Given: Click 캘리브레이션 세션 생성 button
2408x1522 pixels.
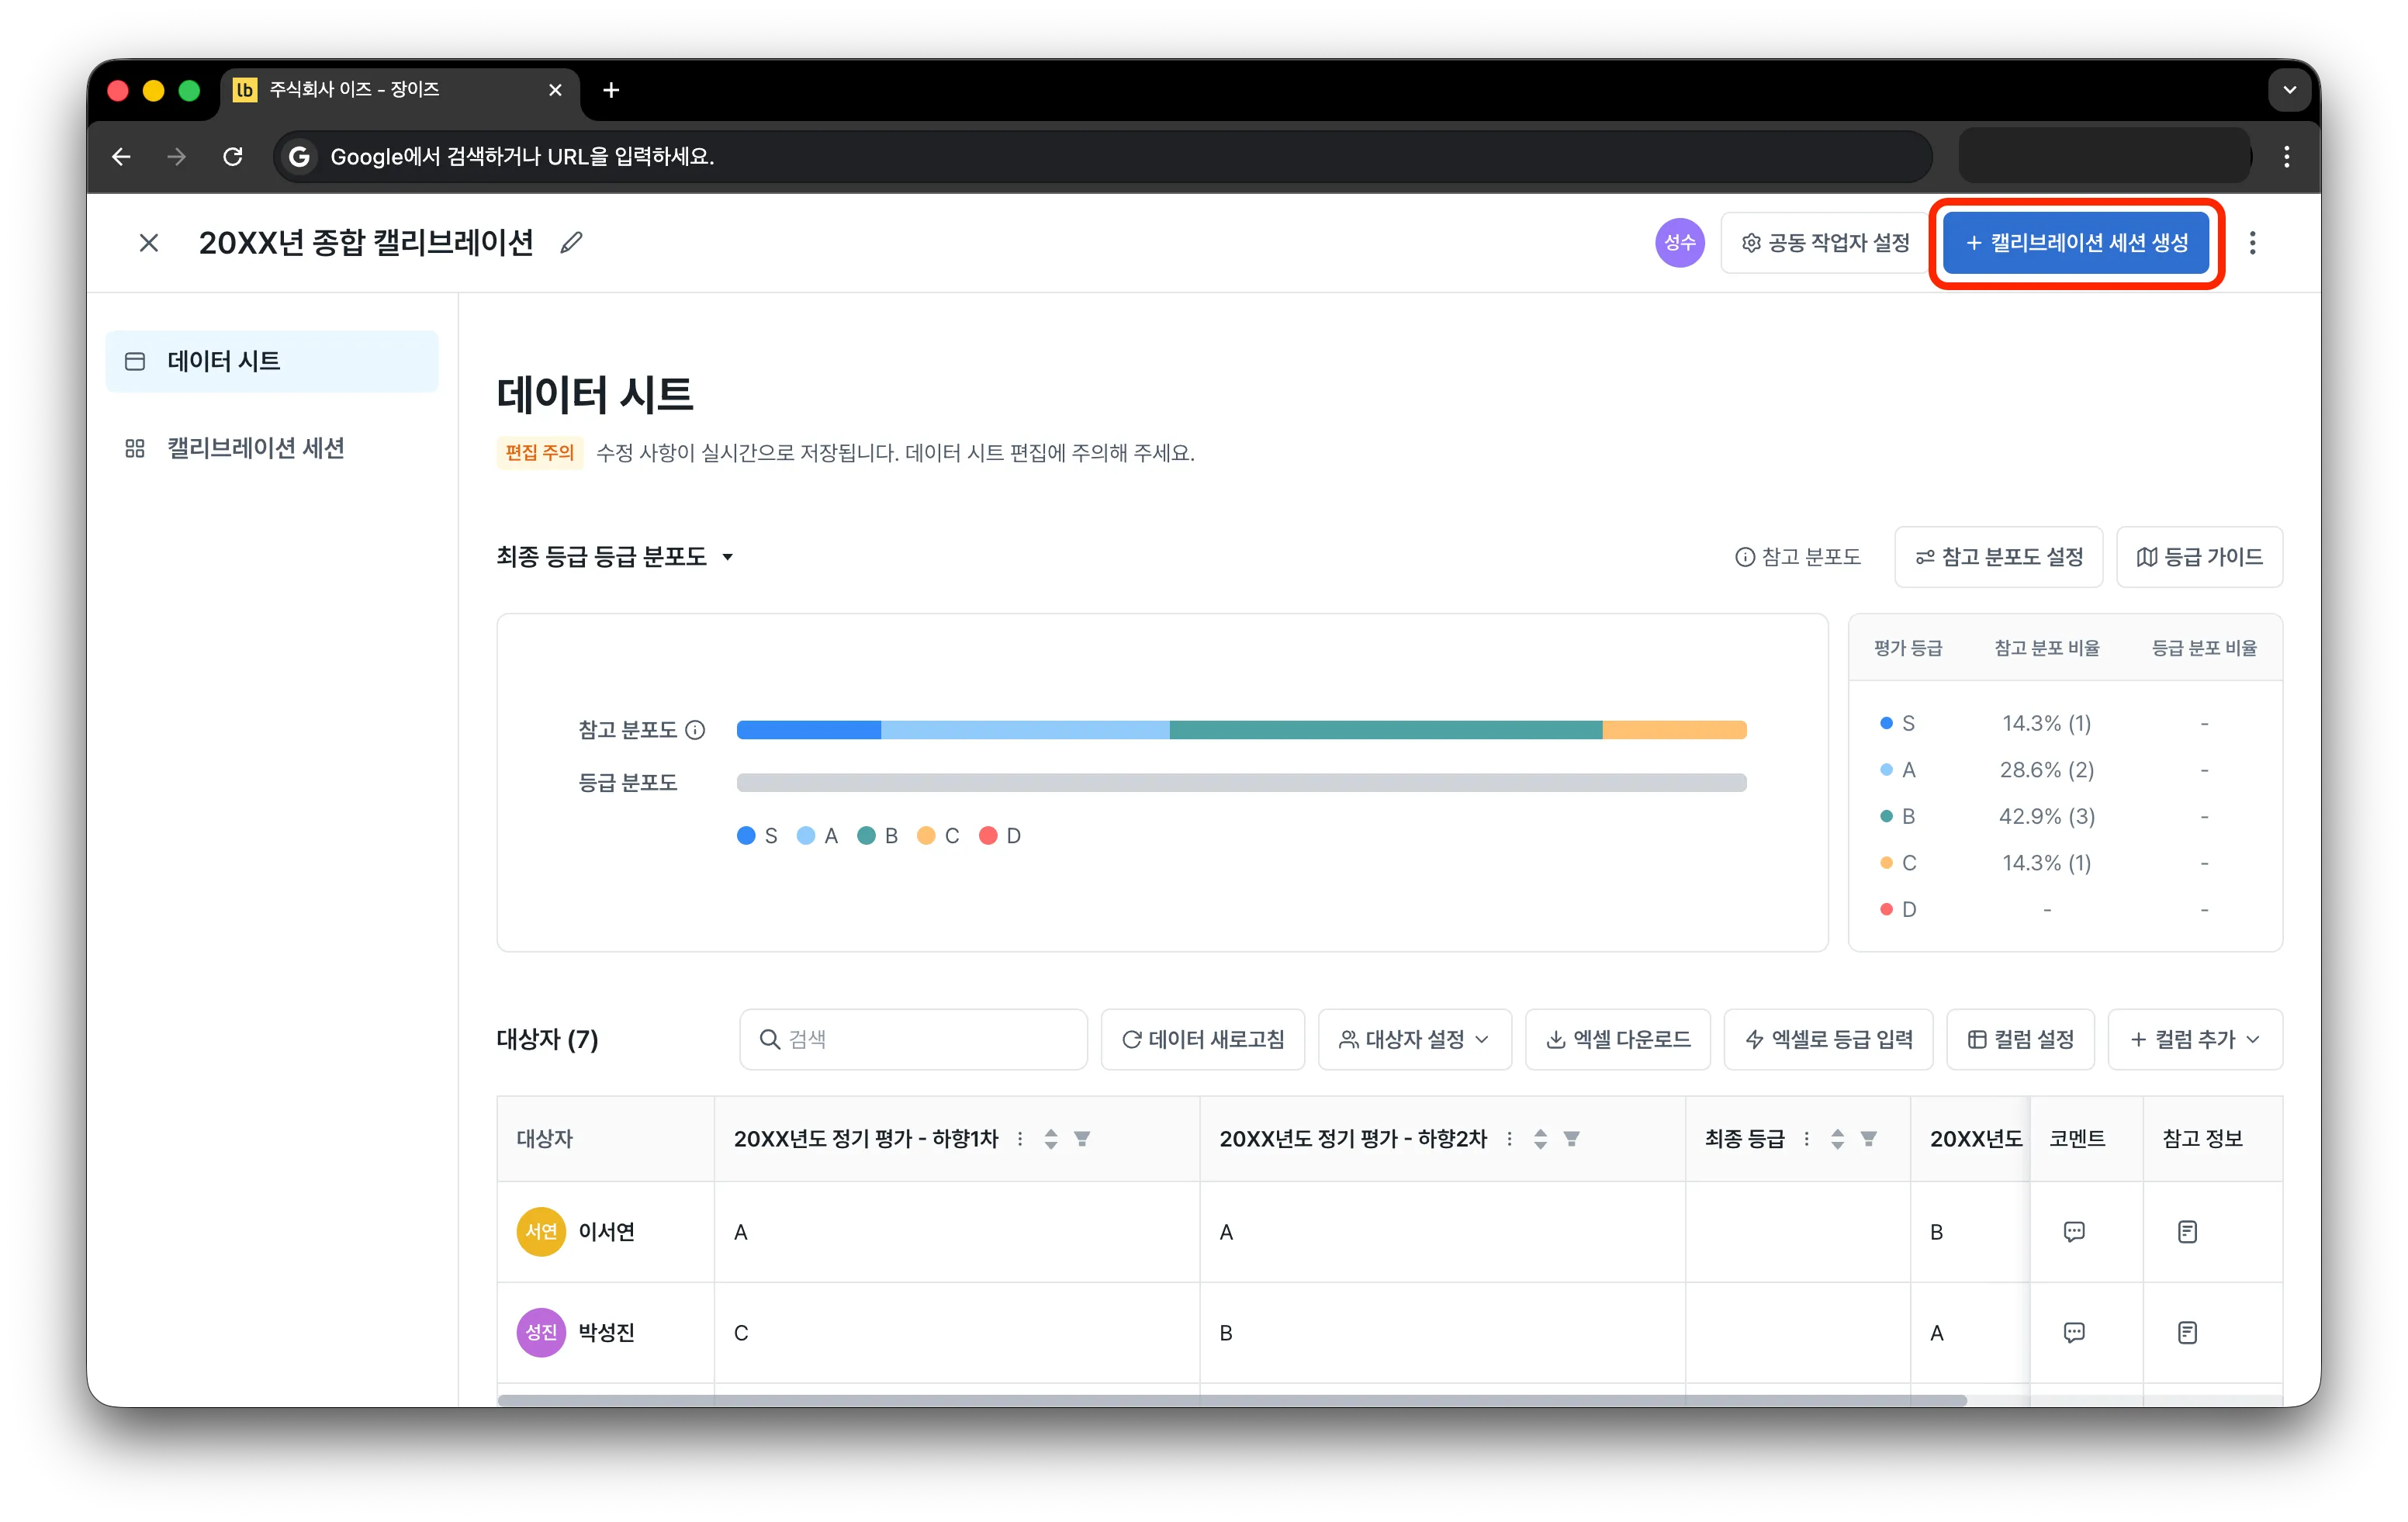Looking at the screenshot, I should pyautogui.click(x=2076, y=243).
